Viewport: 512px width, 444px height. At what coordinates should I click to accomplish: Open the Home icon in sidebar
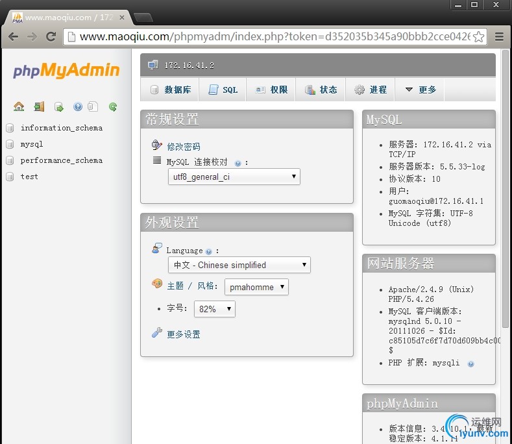click(x=19, y=106)
